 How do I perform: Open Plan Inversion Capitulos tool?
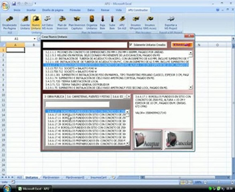coord(77,23)
